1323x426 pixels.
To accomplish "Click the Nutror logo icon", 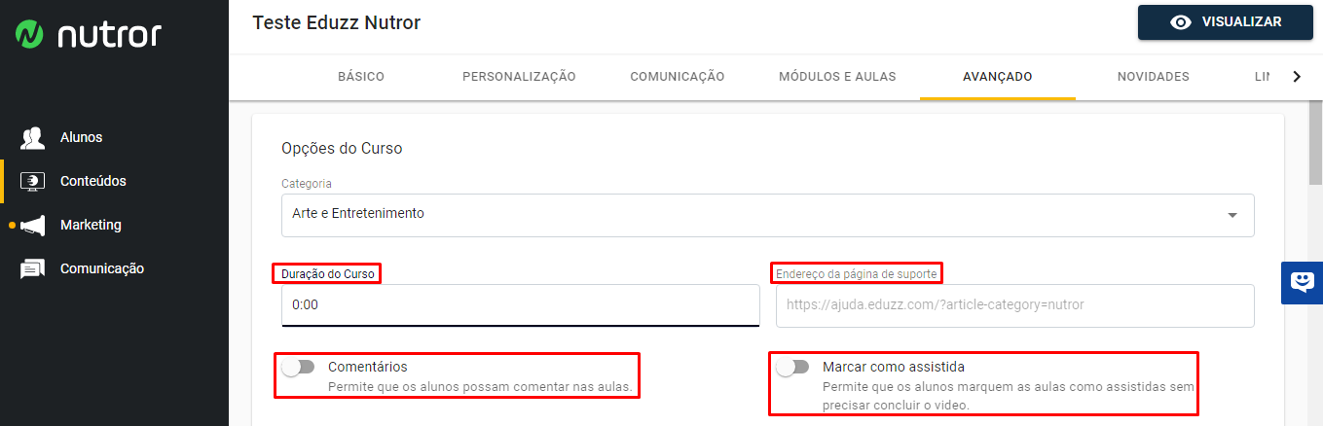I will point(30,35).
